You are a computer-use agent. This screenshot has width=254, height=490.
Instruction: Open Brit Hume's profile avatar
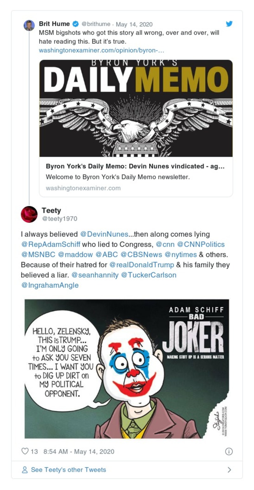(x=29, y=25)
